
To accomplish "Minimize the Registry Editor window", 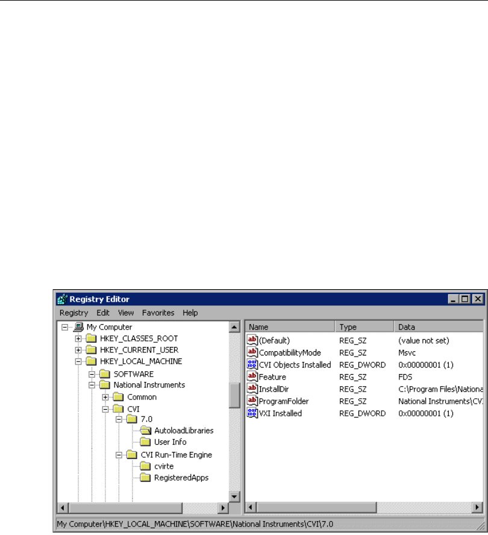I will tap(453, 299).
